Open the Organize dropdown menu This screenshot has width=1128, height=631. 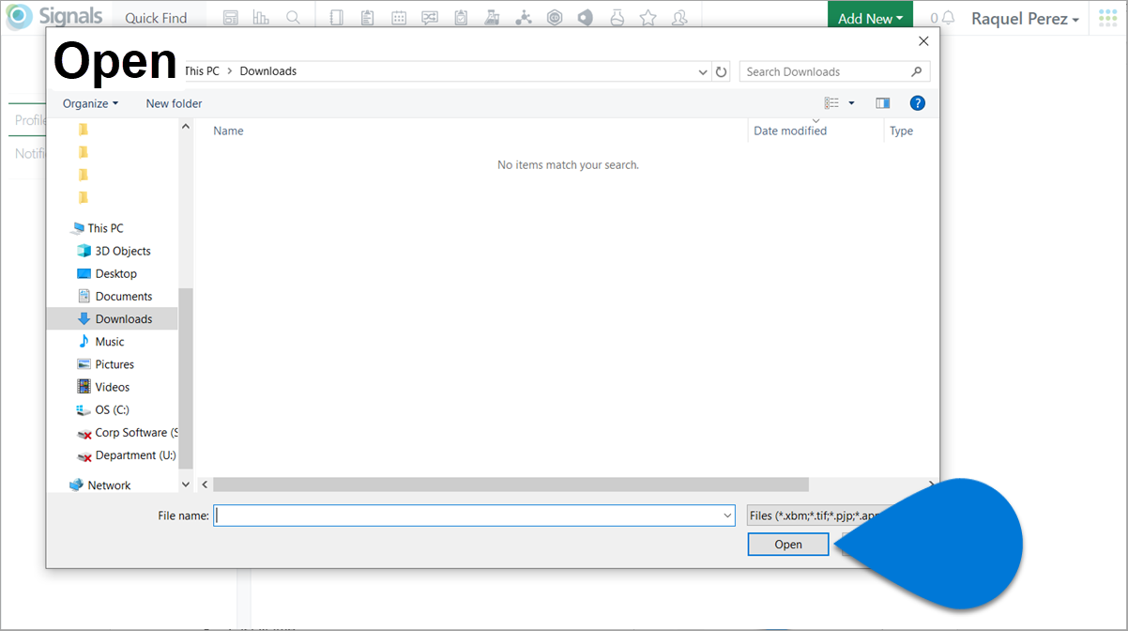coord(91,103)
